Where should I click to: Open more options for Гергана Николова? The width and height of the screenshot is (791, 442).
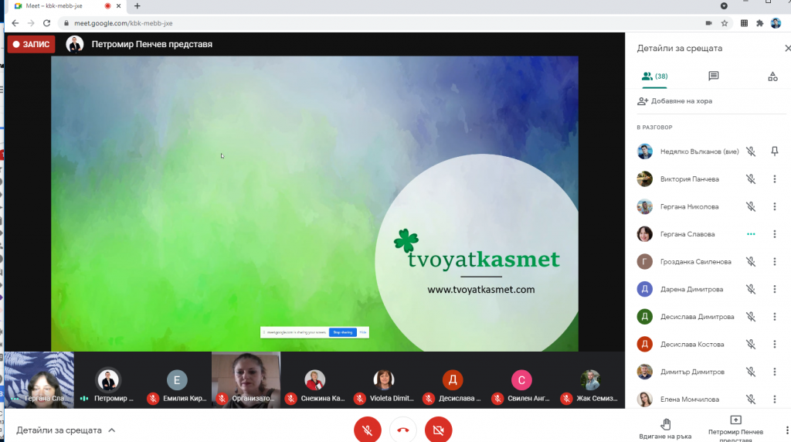click(x=774, y=206)
